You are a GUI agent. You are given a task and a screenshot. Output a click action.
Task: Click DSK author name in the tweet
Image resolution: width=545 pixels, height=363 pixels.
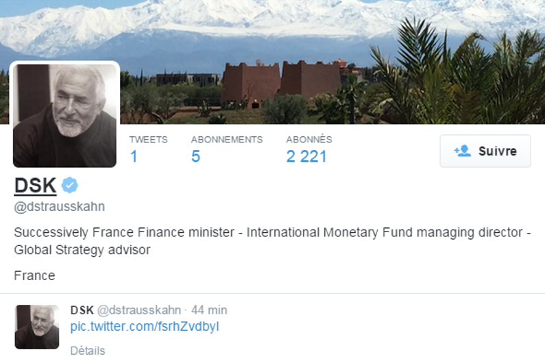click(82, 310)
